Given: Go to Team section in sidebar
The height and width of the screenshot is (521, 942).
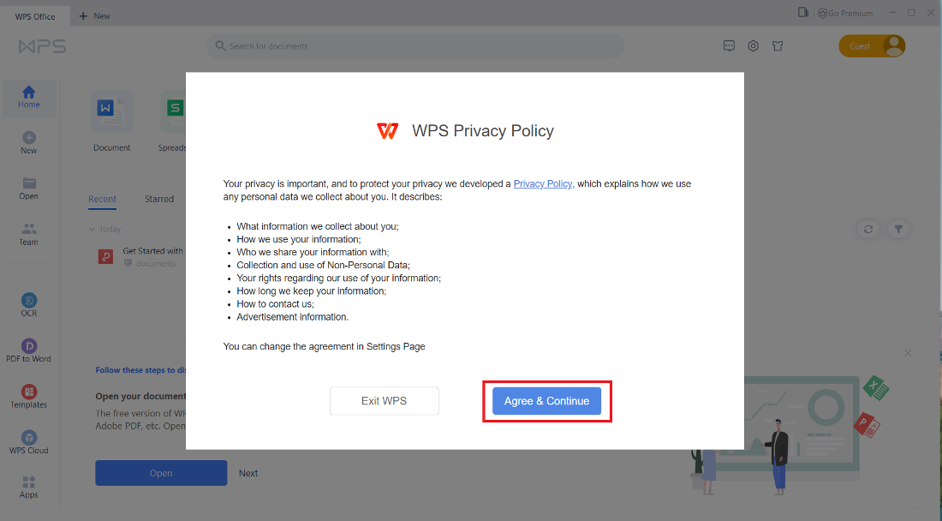Looking at the screenshot, I should click(29, 233).
